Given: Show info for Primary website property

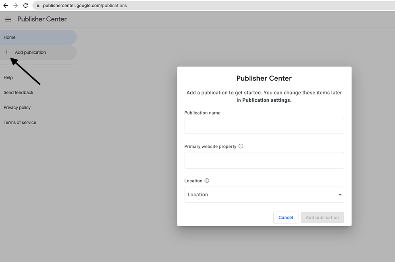Looking at the screenshot, I should point(241,146).
